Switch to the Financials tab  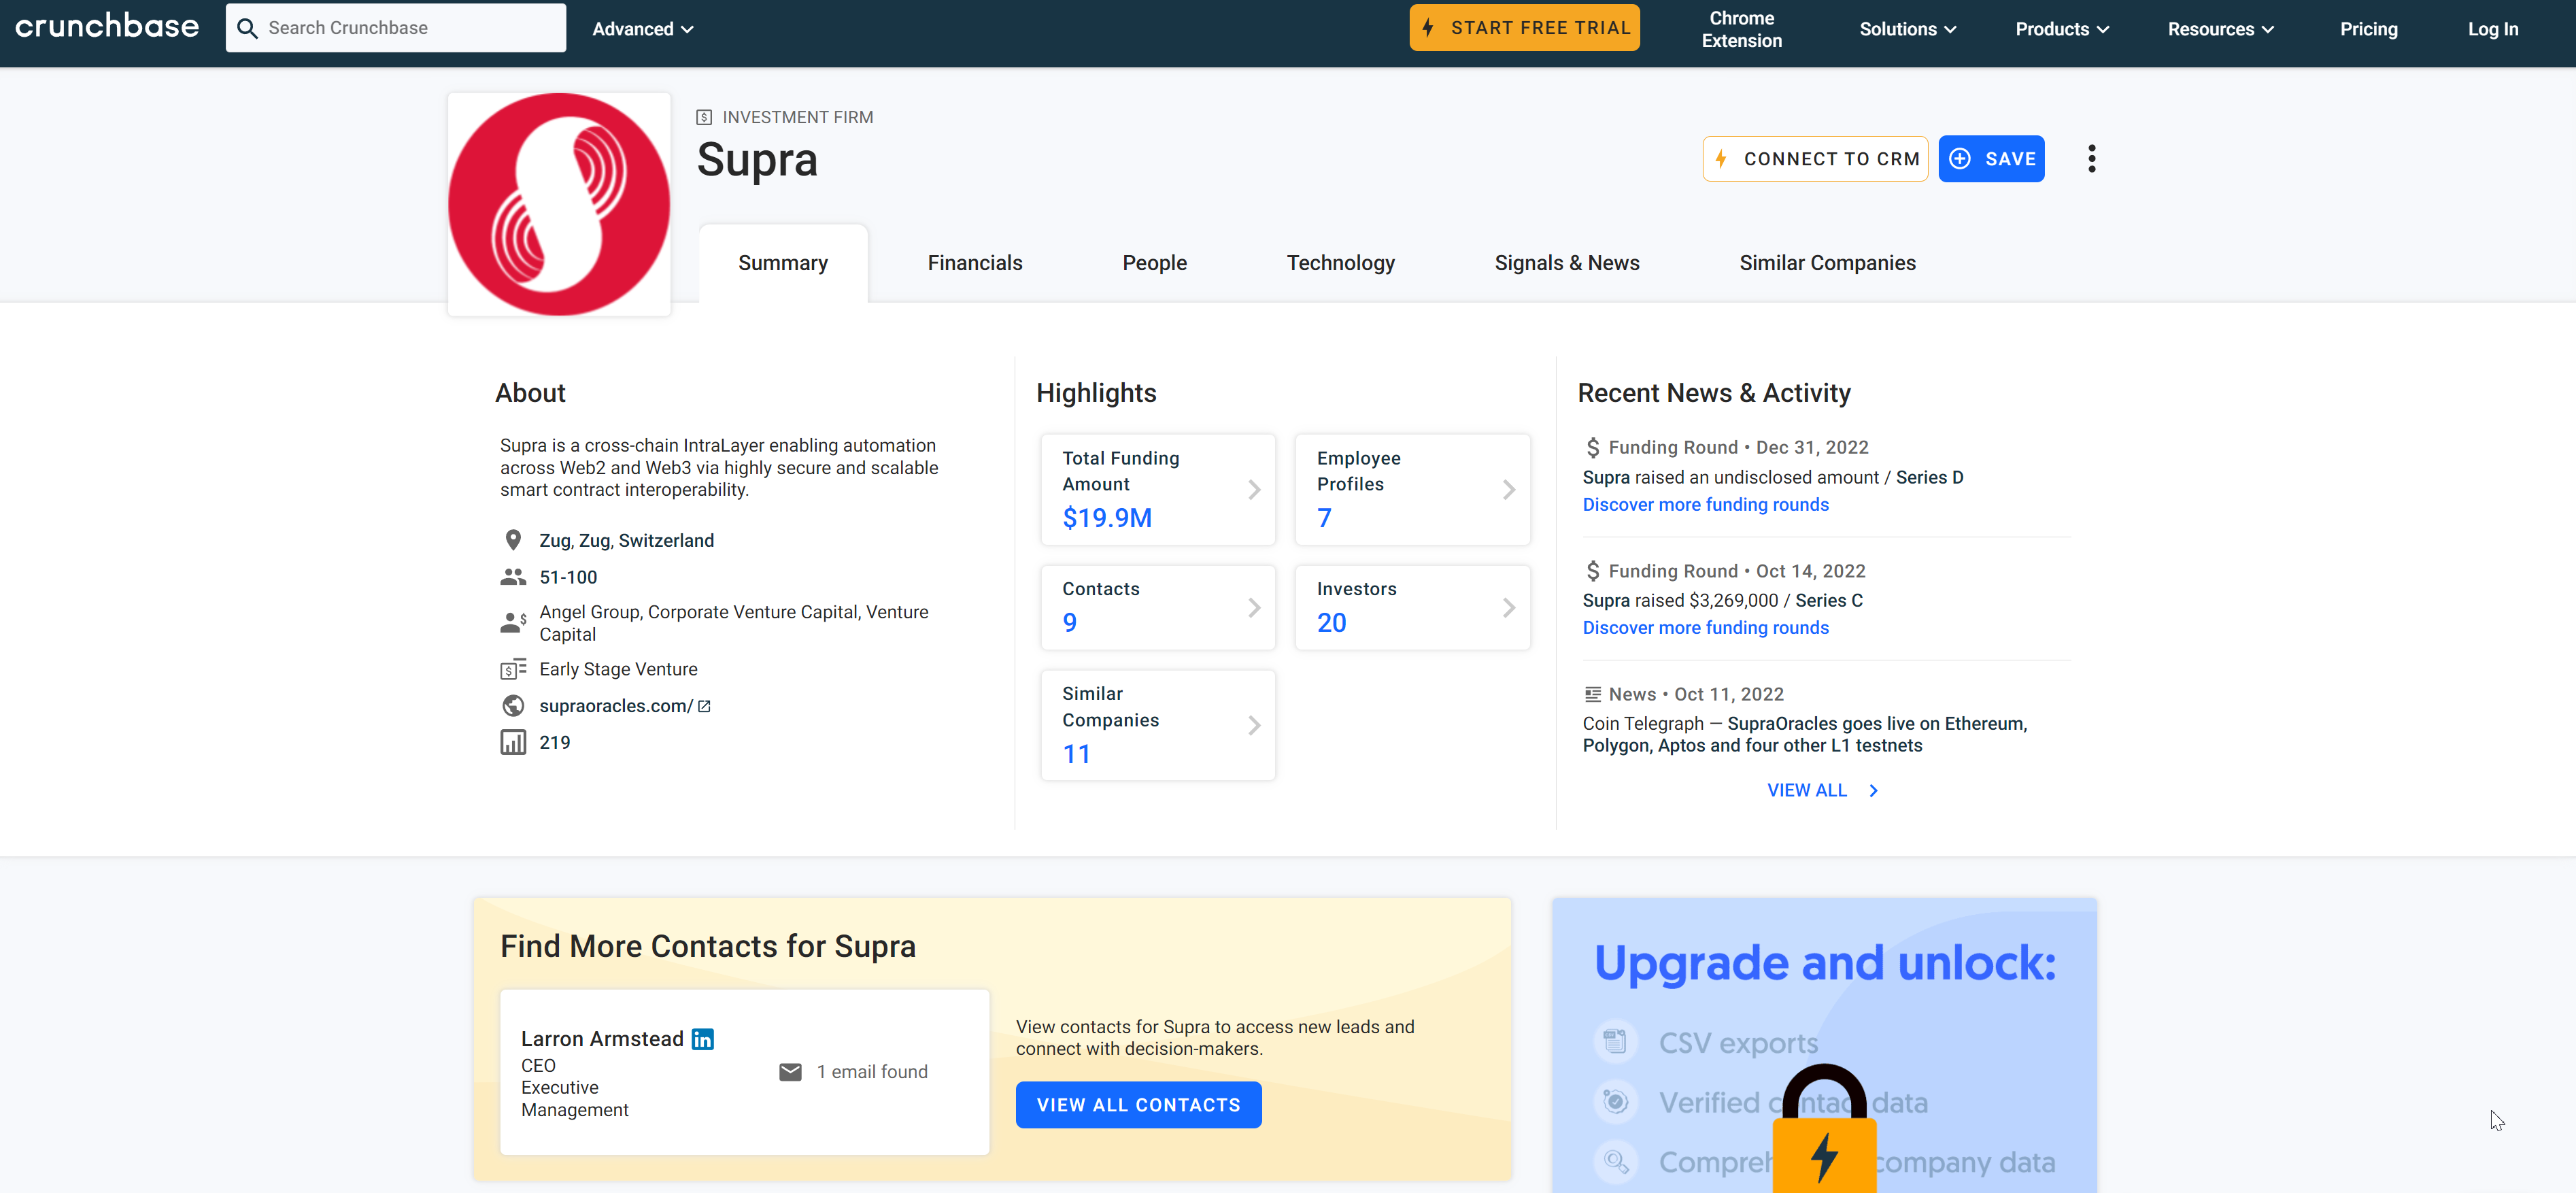[974, 263]
